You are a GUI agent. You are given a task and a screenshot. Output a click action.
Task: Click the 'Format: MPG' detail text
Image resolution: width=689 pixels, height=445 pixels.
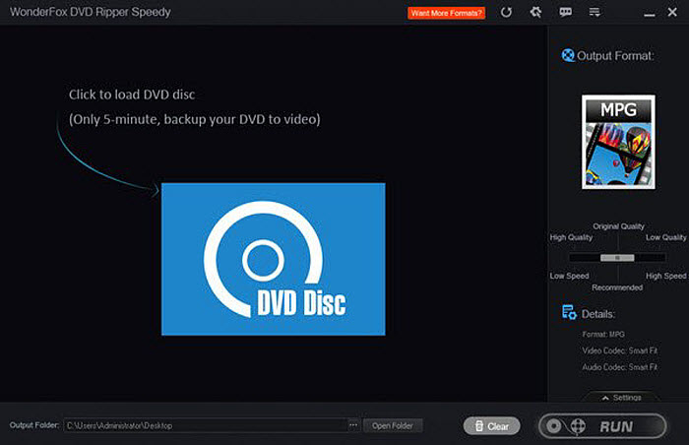(x=603, y=334)
